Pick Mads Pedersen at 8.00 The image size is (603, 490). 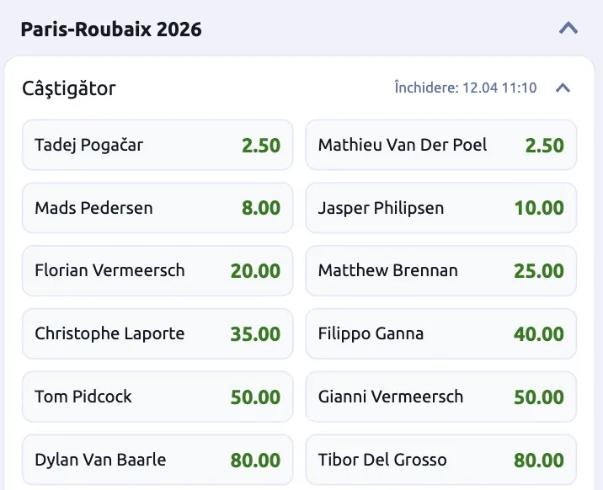[x=157, y=208]
